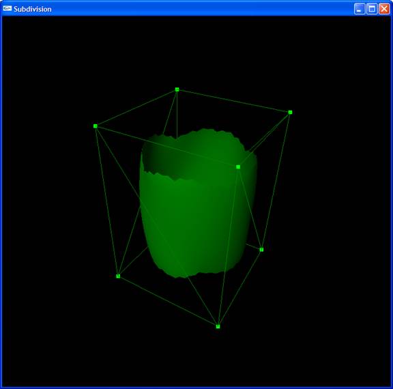
Task: Pick the lower-right control point beside the mesh
Action: point(261,250)
